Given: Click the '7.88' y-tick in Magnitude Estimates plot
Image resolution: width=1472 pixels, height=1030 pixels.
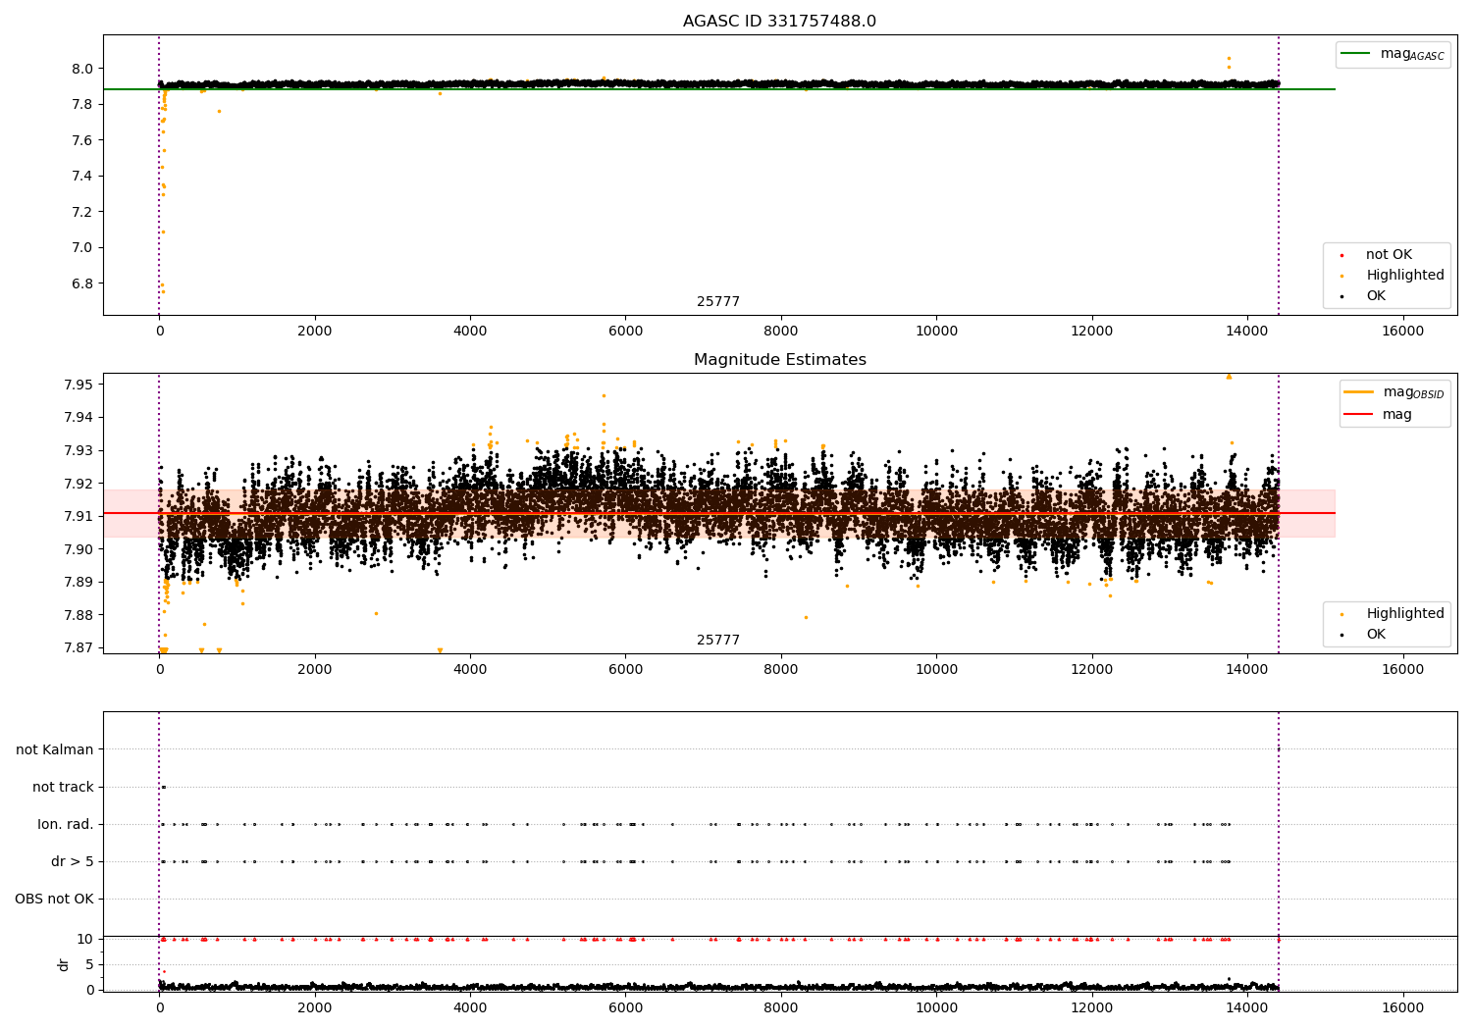Looking at the screenshot, I should click(x=79, y=616).
